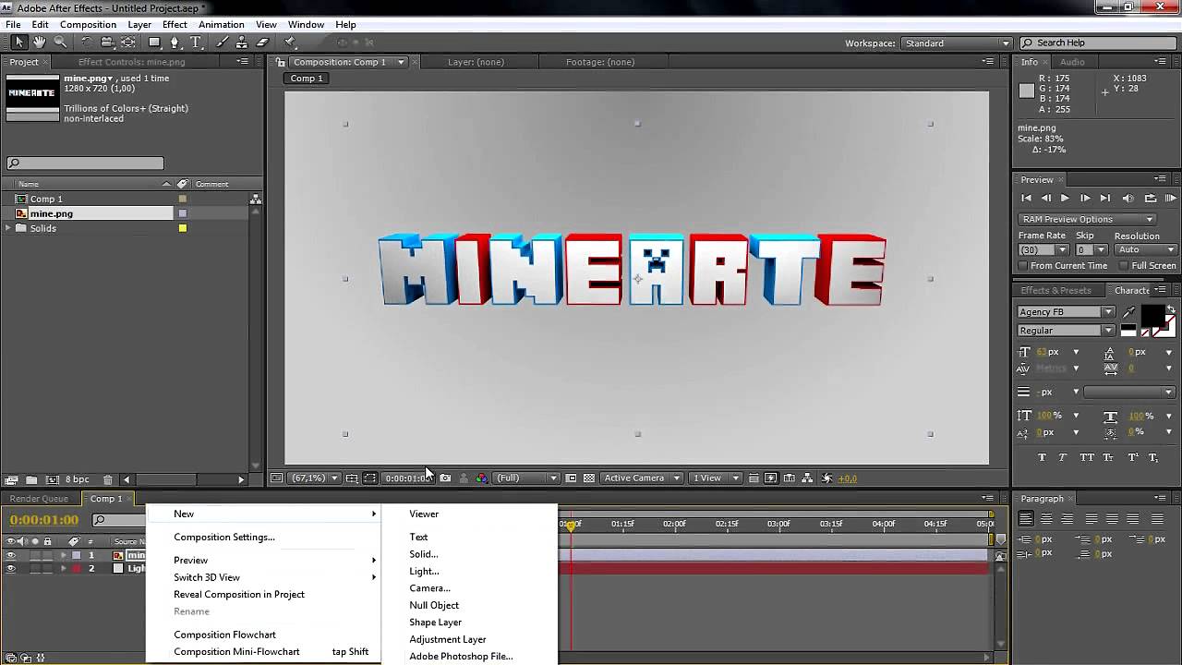
Task: Toggle Pixel Aspect Ratio Correction button
Action: pos(753,478)
